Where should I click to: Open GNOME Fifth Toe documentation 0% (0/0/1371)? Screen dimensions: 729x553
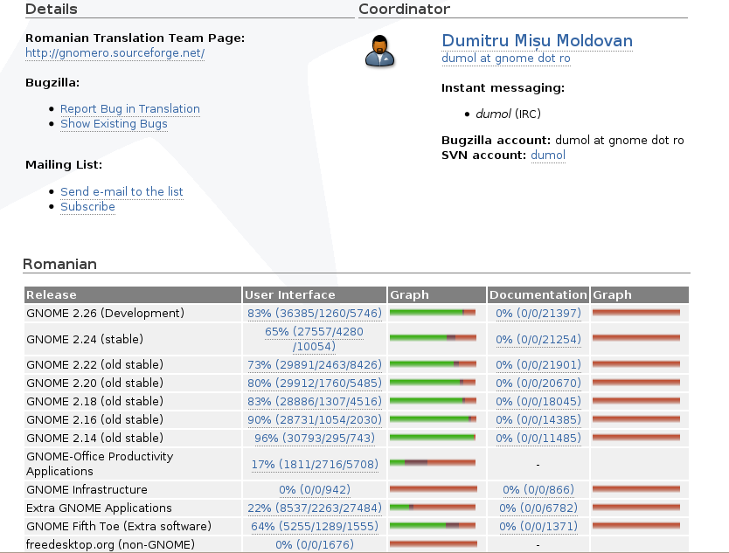pos(538,527)
